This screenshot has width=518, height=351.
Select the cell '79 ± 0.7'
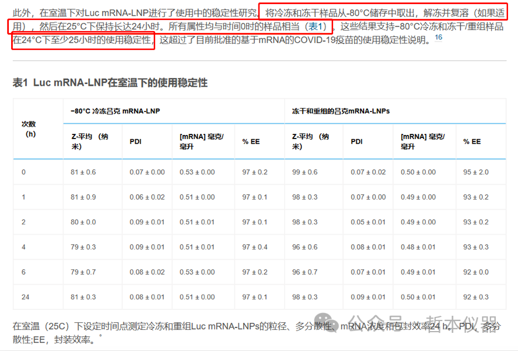[x=83, y=272]
